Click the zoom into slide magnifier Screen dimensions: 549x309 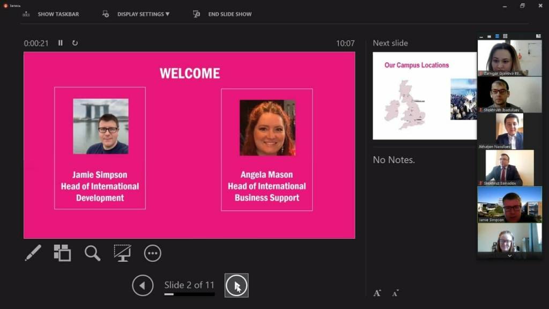click(x=92, y=253)
